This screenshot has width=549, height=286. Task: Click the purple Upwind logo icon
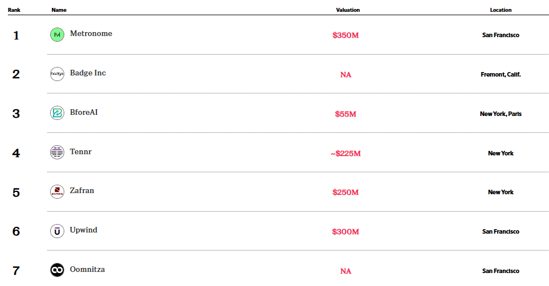(x=57, y=231)
